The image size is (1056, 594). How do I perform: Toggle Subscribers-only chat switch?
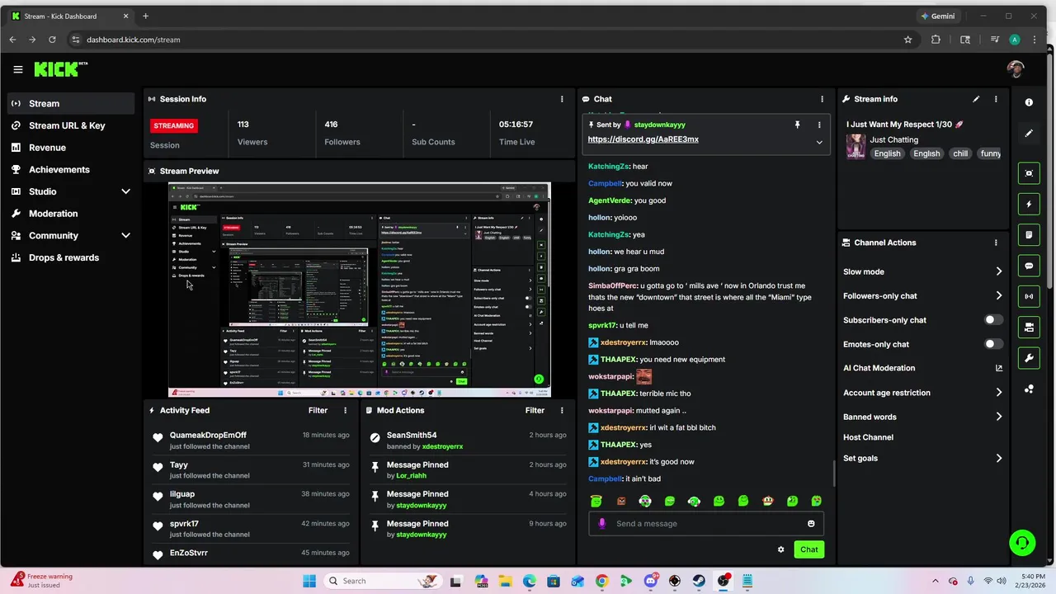[993, 320]
